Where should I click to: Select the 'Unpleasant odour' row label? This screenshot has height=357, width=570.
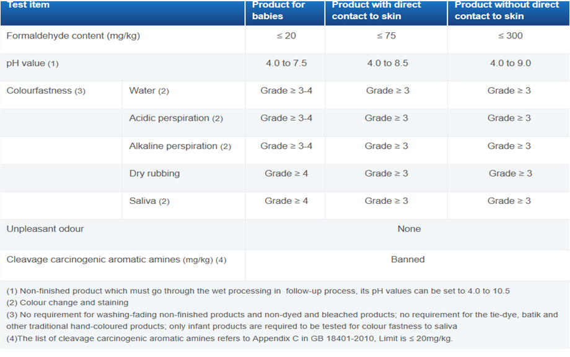[45, 229]
